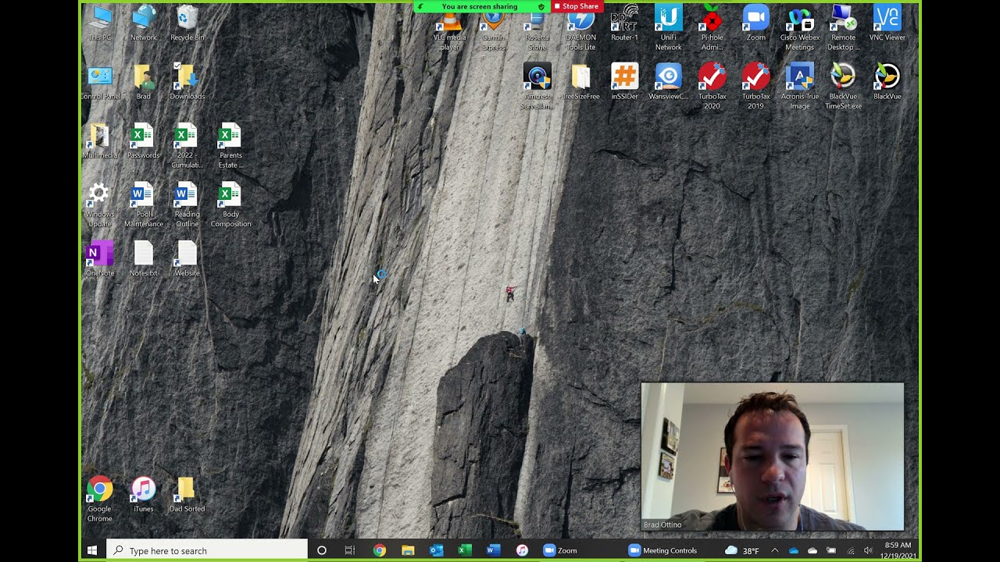Launch the BlackVue viewer shortcut
Screen dimensions: 1000x562
887,82
